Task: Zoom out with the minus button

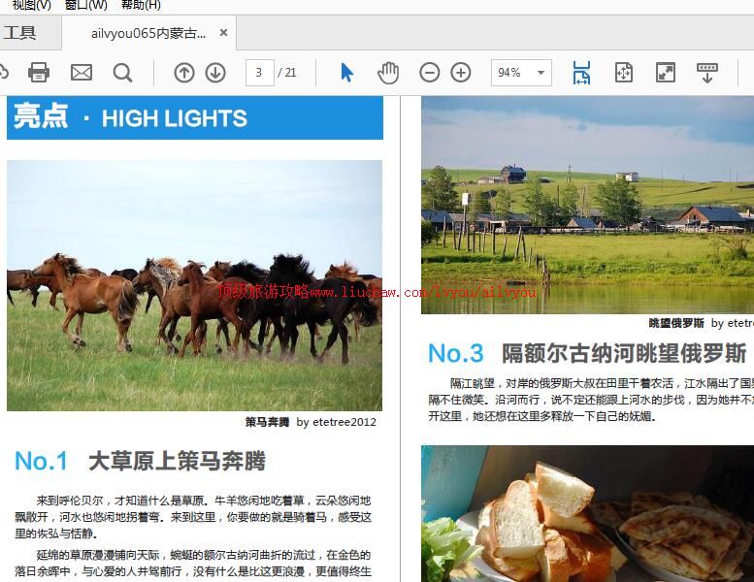Action: click(429, 73)
